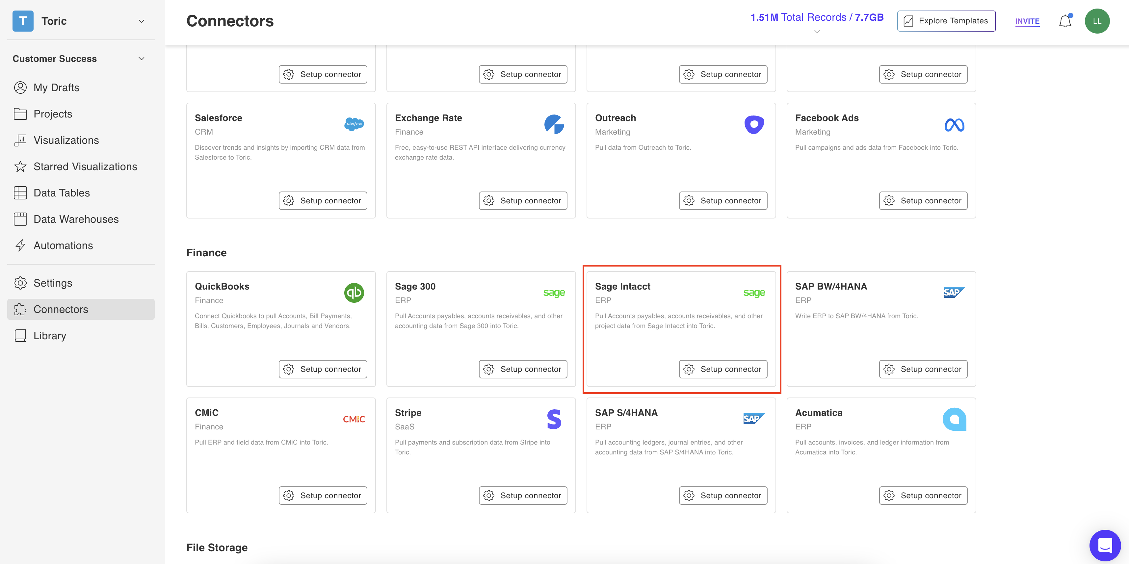Viewport: 1129px width, 564px height.
Task: Setup connector for QuickBooks
Action: [x=323, y=369]
